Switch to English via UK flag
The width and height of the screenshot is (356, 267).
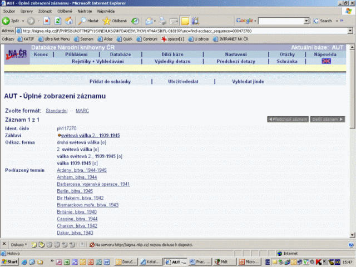point(326,61)
